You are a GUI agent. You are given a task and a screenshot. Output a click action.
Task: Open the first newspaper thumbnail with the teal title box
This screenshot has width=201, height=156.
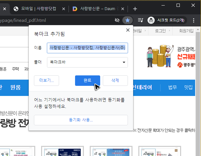(x=17, y=151)
